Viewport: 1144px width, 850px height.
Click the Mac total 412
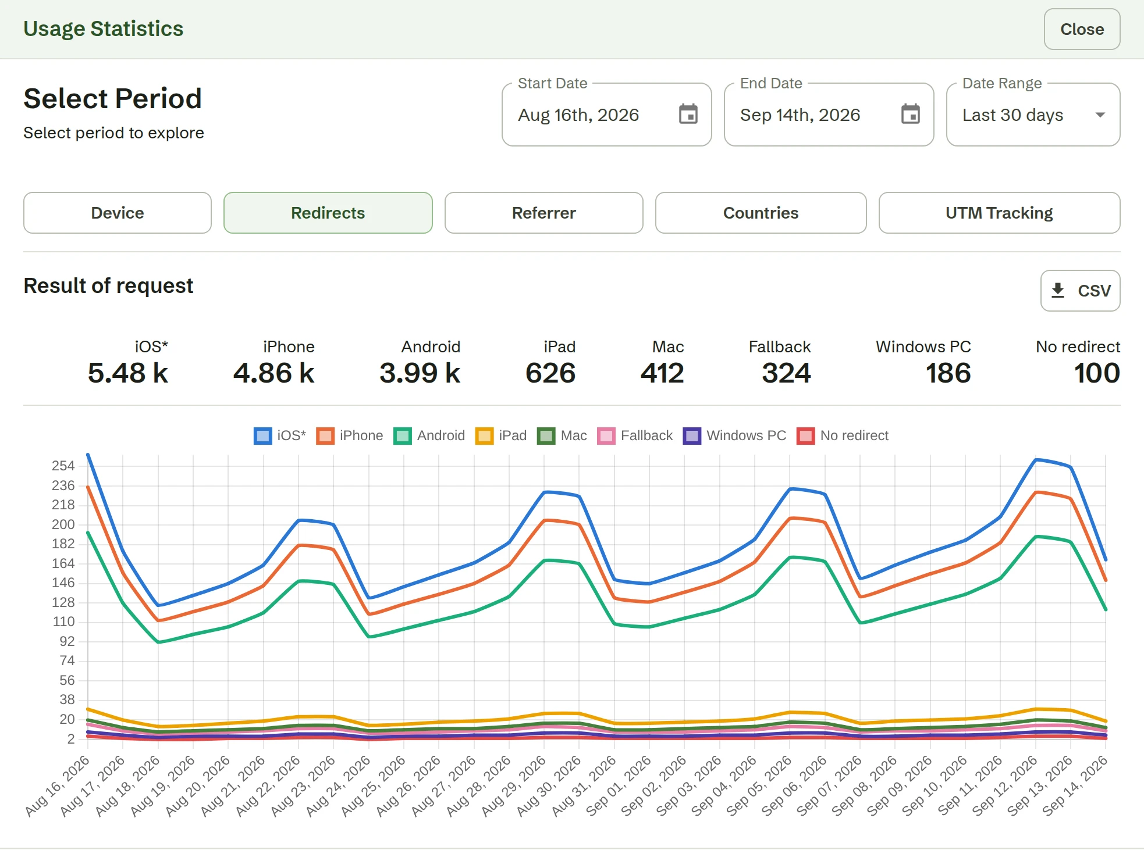point(662,373)
